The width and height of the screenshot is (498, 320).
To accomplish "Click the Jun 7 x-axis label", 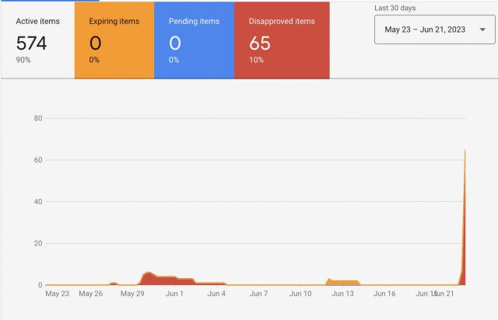I will pos(258,294).
